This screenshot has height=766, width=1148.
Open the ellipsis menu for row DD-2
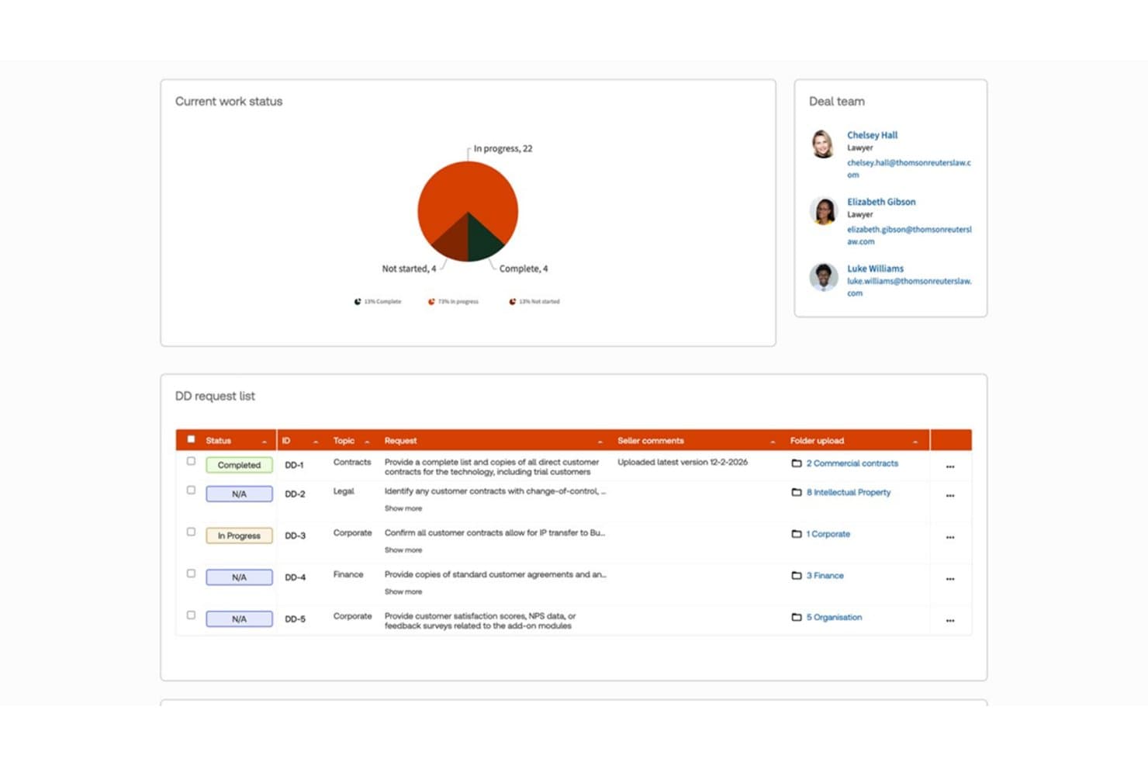pos(950,496)
